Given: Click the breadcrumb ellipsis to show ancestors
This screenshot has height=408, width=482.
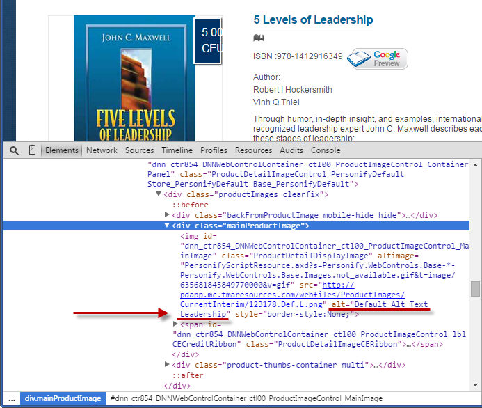Looking at the screenshot, I should (x=12, y=399).
